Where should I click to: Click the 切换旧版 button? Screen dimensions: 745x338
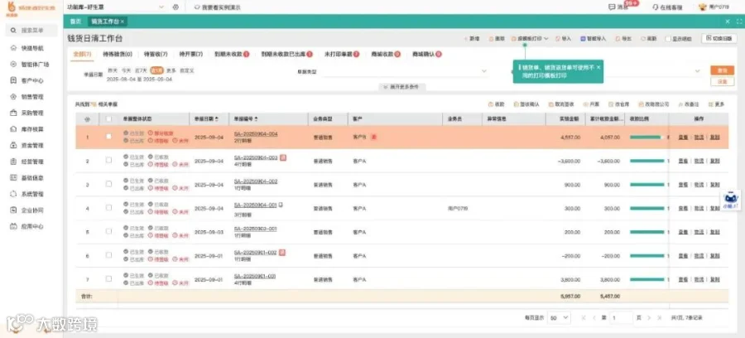[x=719, y=38]
